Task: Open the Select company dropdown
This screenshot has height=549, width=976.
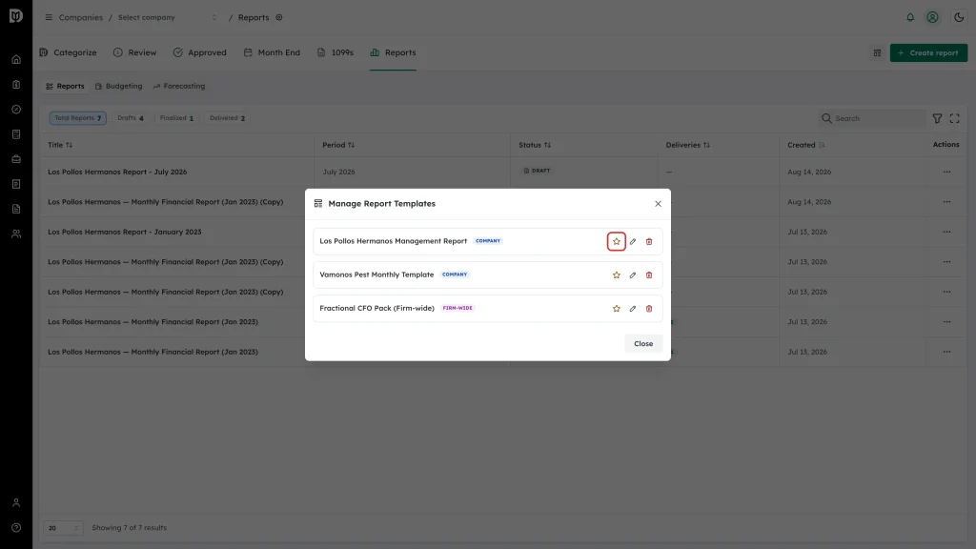Action: (168, 17)
